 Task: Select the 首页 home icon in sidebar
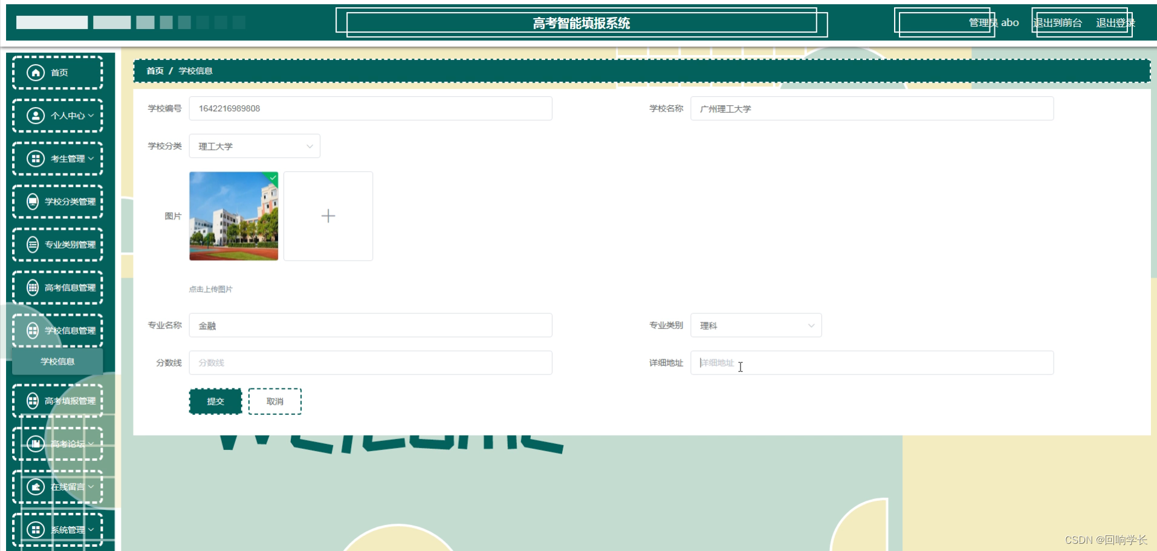pos(34,72)
